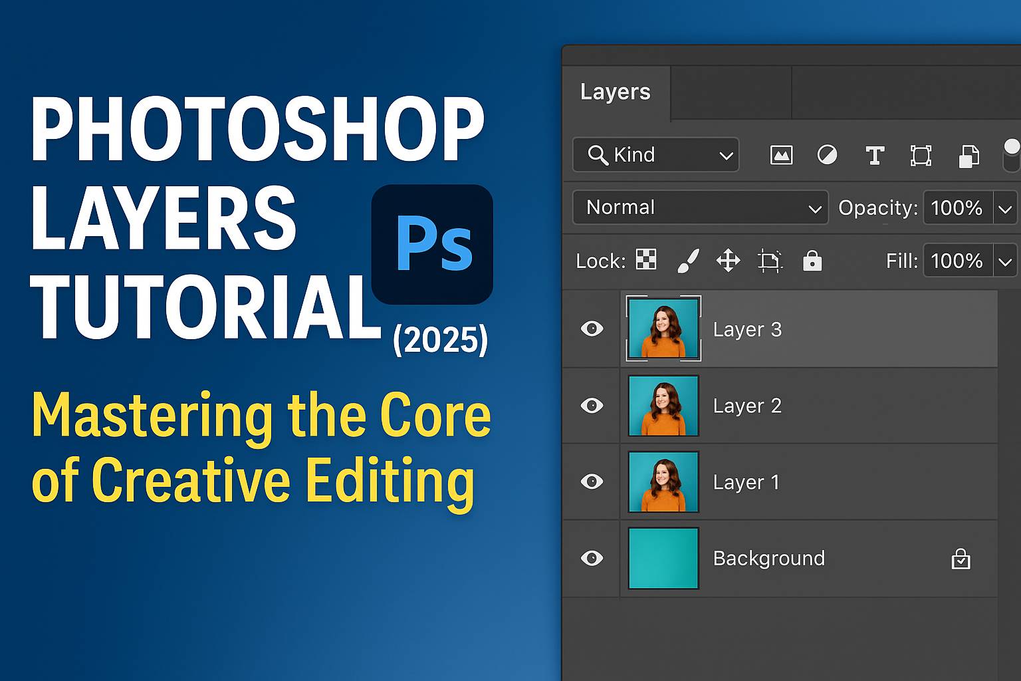Click the Layer 1 name
Viewport: 1021px width, 681px height.
pos(746,483)
